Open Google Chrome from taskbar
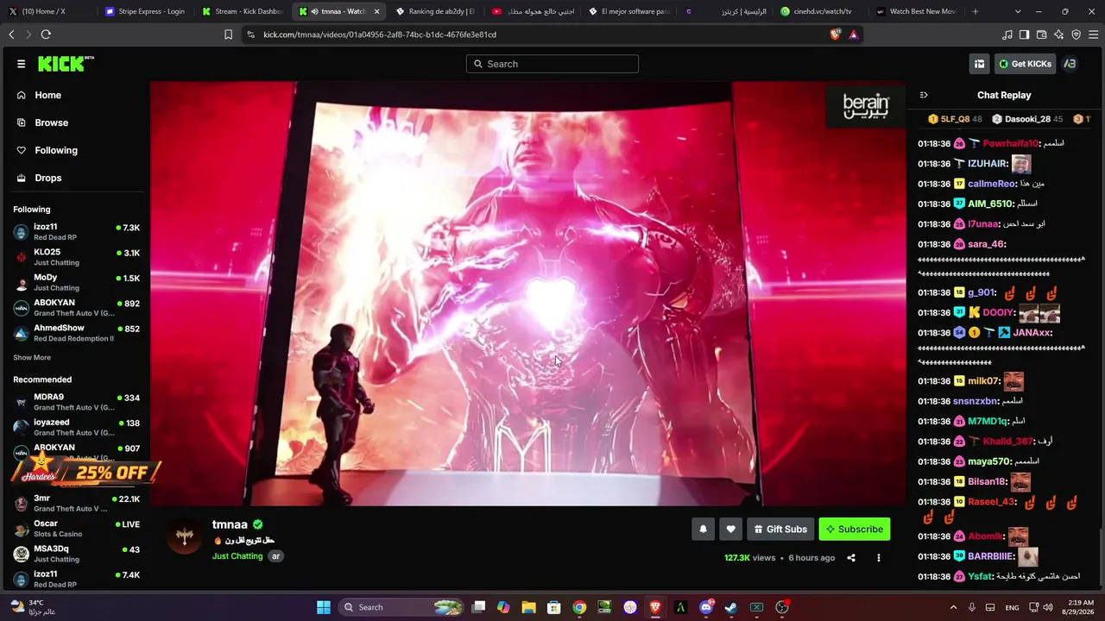 tap(579, 607)
